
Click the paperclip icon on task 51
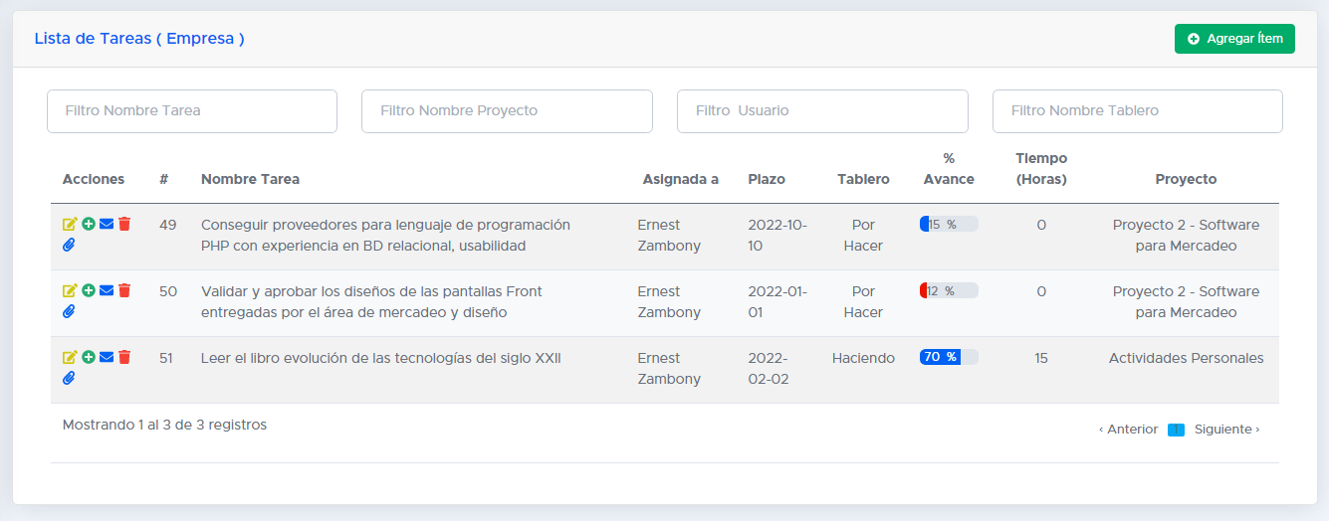(x=69, y=378)
